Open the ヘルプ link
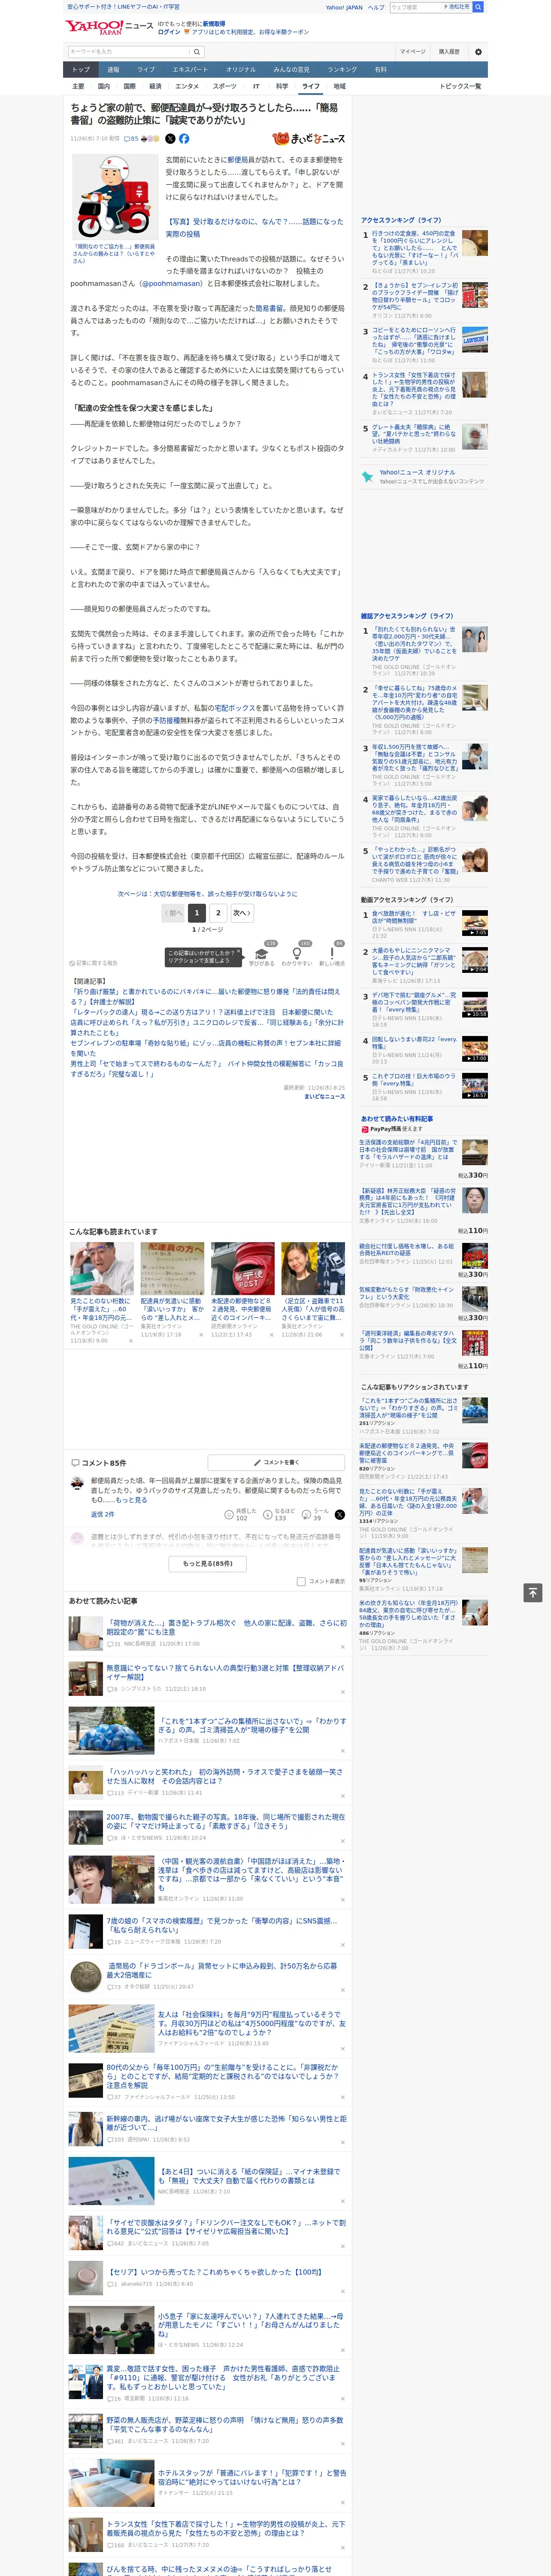The width and height of the screenshot is (551, 2576). [376, 7]
